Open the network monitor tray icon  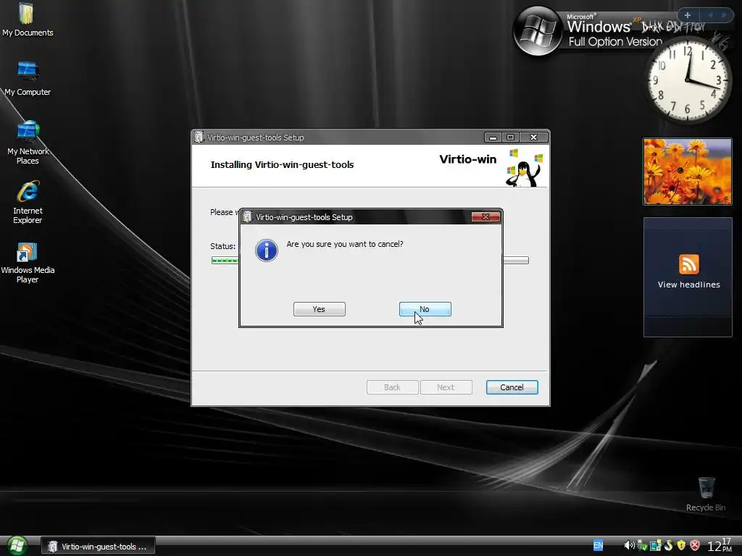tap(655, 546)
